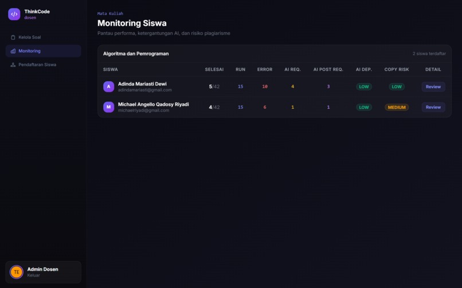This screenshot has width=462, height=288.
Task: Click the DETAIL column header
Action: [x=433, y=69]
